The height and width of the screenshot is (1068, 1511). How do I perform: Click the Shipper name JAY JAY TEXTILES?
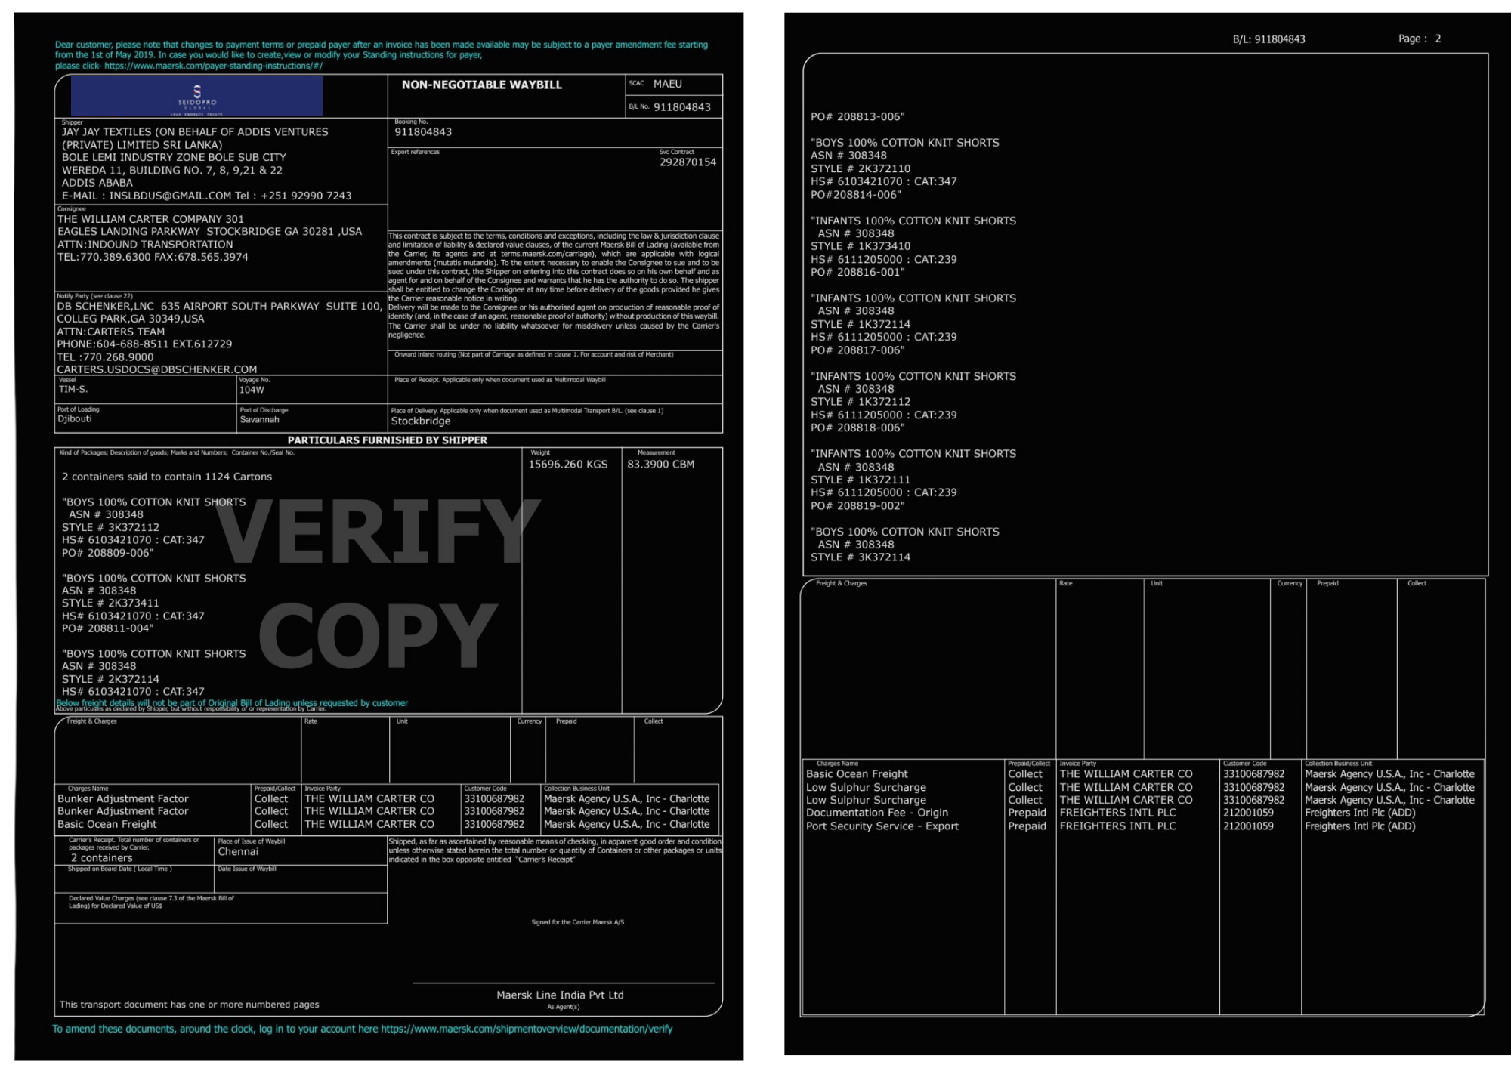195,132
